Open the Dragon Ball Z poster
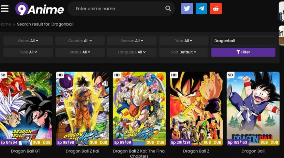 196,109
